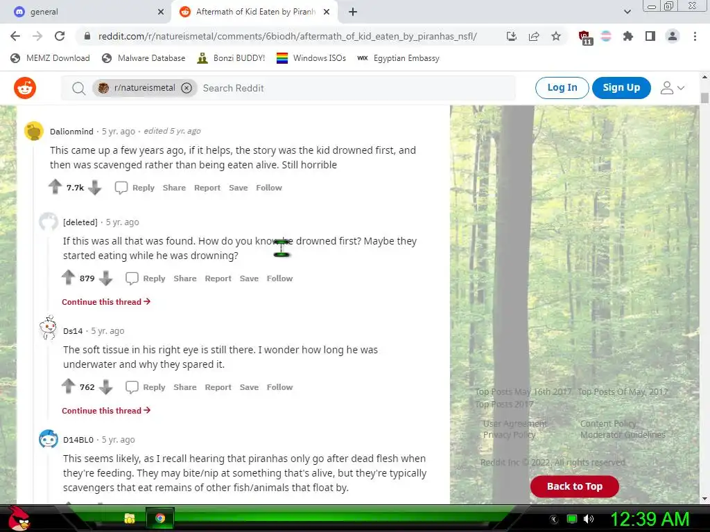Go back to previous page
This screenshot has width=710, height=532.
[15, 36]
